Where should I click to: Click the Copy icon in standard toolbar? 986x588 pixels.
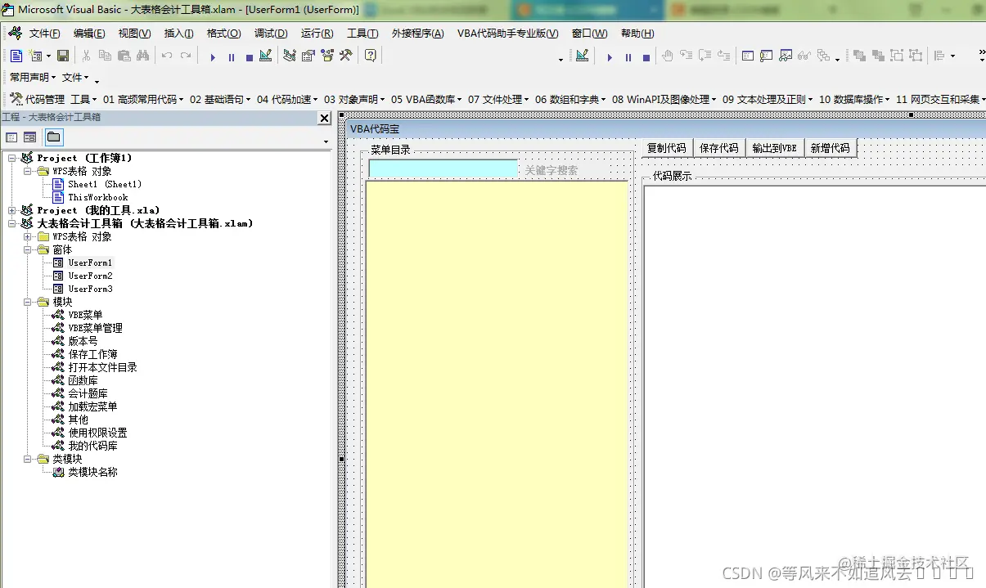pos(105,56)
